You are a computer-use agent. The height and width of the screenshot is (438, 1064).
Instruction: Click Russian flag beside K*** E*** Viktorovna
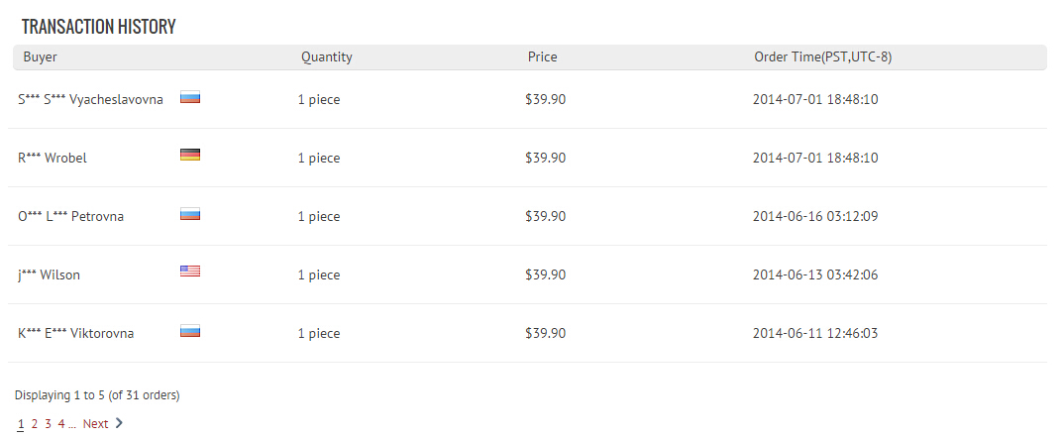(x=190, y=331)
